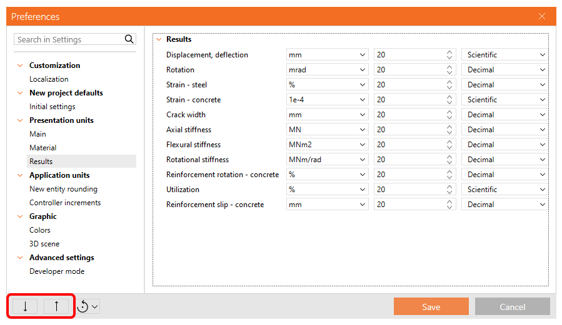Open the Utilization format dropdown
Image resolution: width=562 pixels, height=325 pixels.
505,190
